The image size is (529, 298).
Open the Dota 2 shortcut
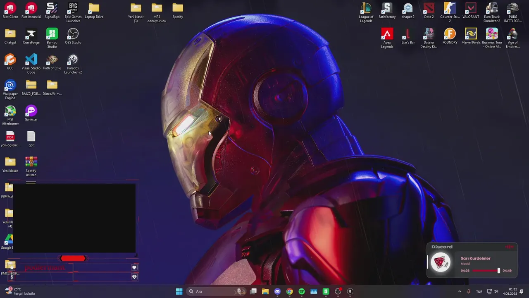429,11
